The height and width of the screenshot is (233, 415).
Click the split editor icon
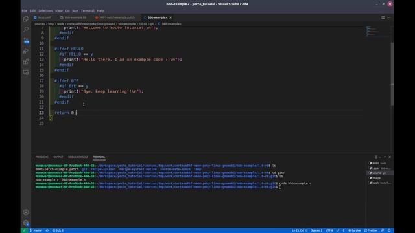(383, 17)
